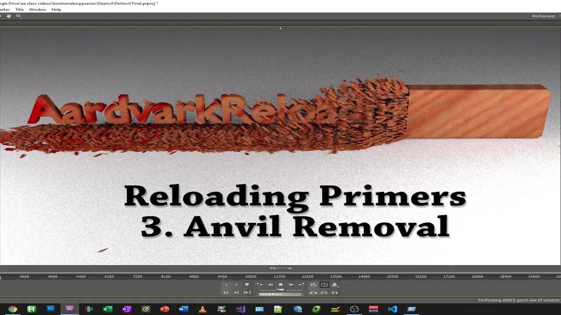Open OBS Studio from the taskbar
The image size is (561, 315).
click(x=355, y=309)
